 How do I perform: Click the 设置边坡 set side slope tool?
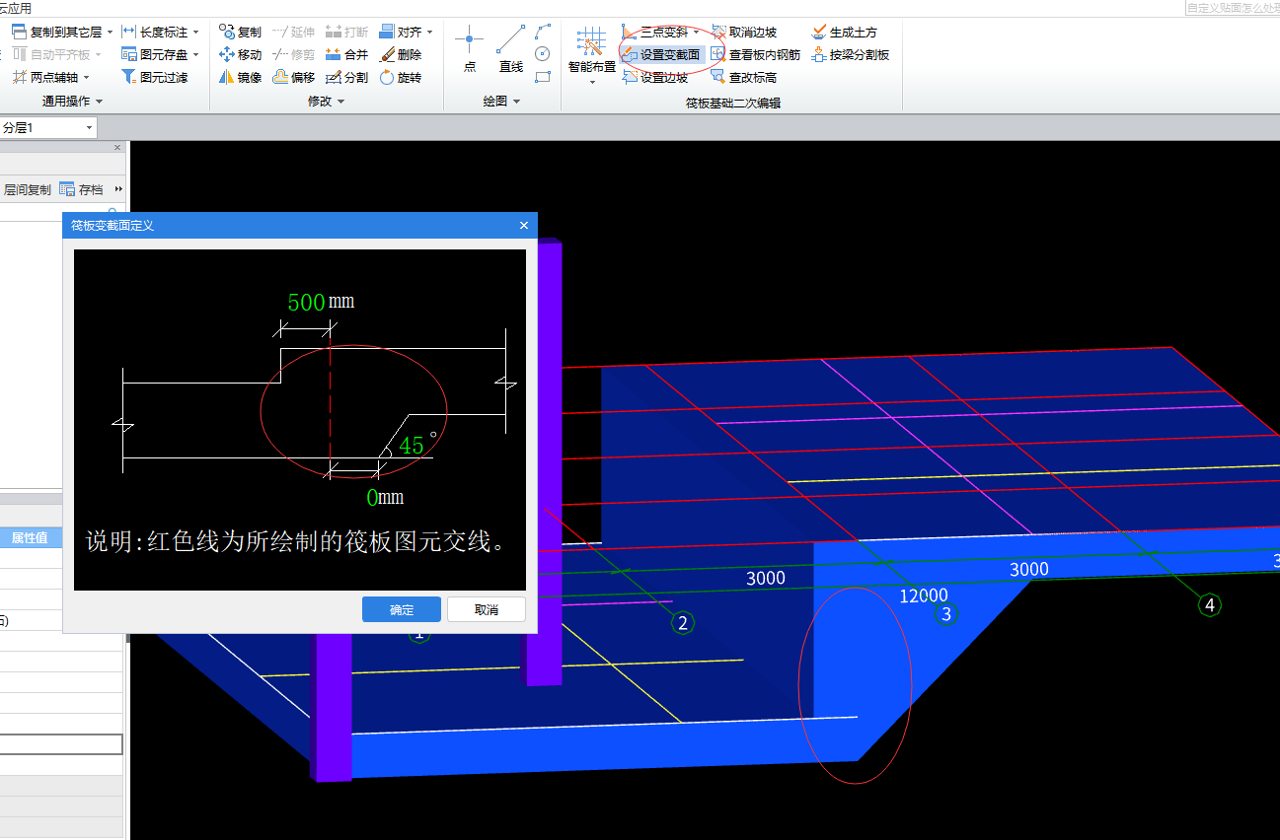click(x=654, y=77)
